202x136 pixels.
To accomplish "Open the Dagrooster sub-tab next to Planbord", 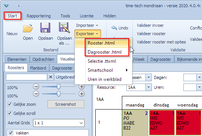I will (62, 68).
